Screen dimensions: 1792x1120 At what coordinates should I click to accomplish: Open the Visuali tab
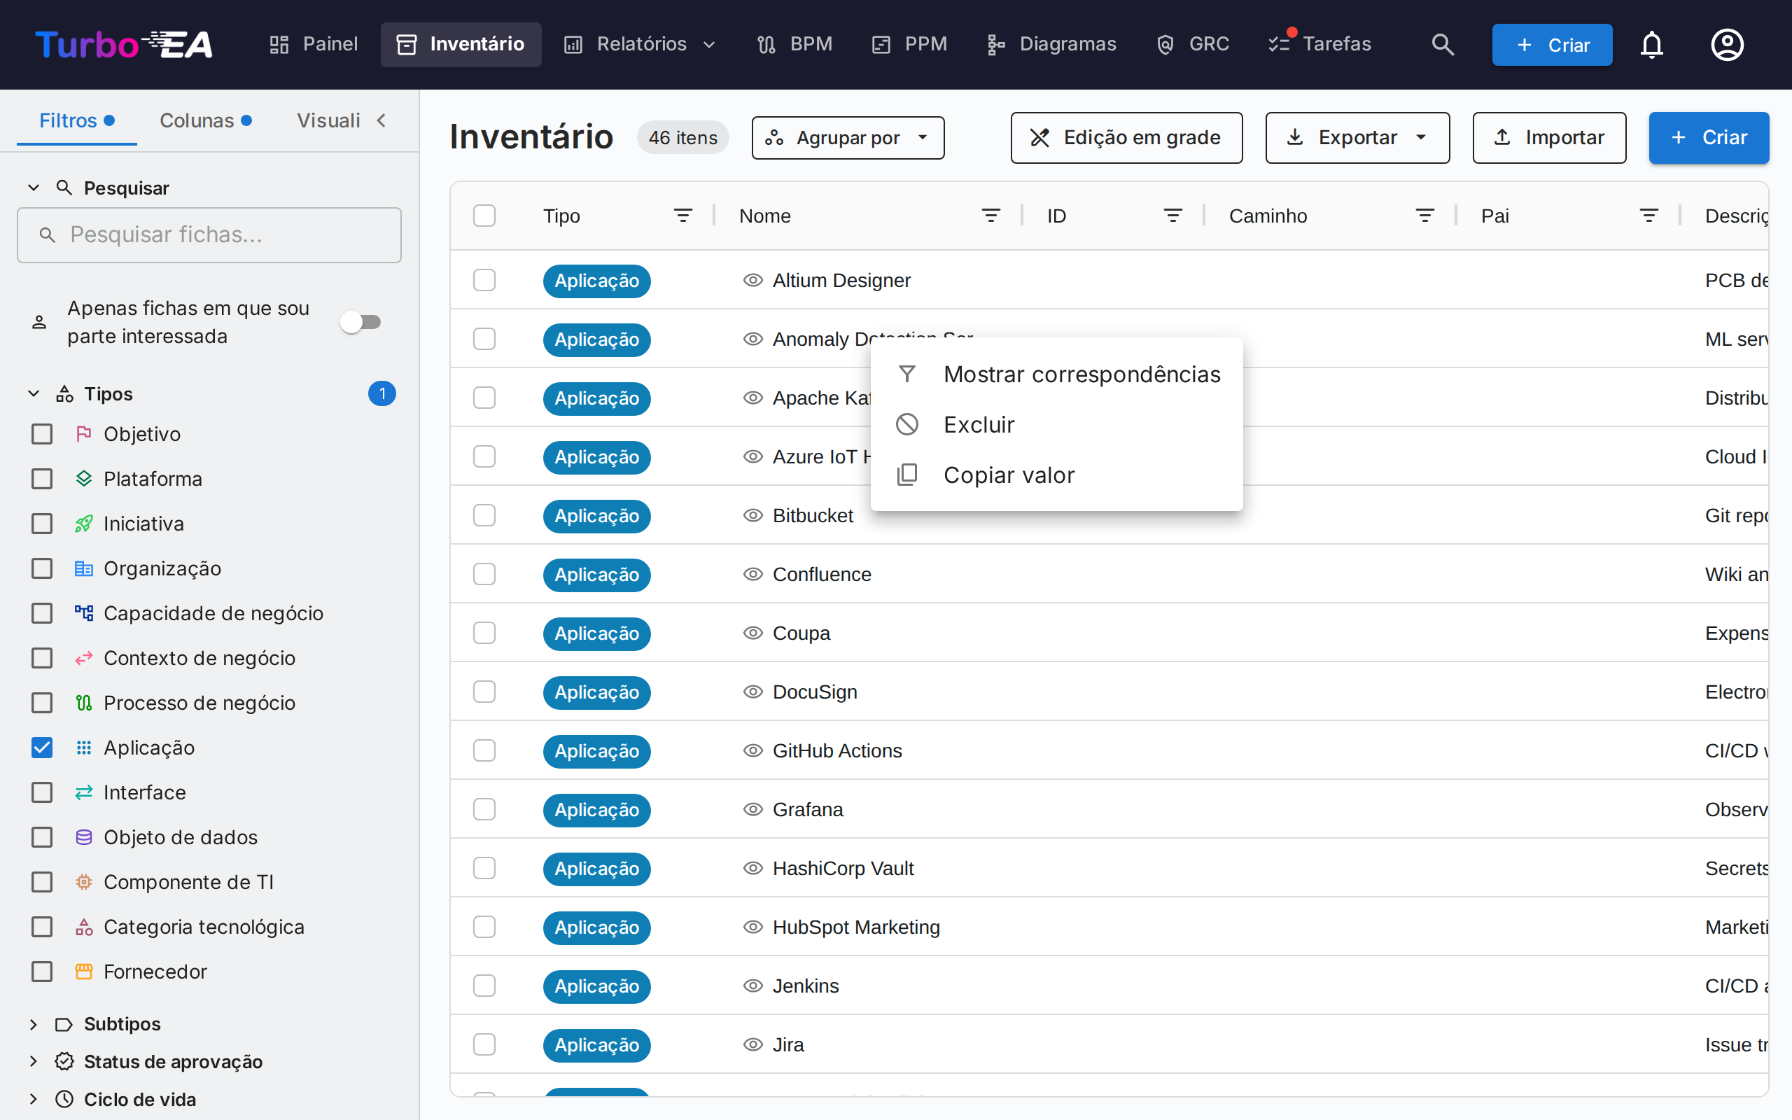[x=328, y=120]
